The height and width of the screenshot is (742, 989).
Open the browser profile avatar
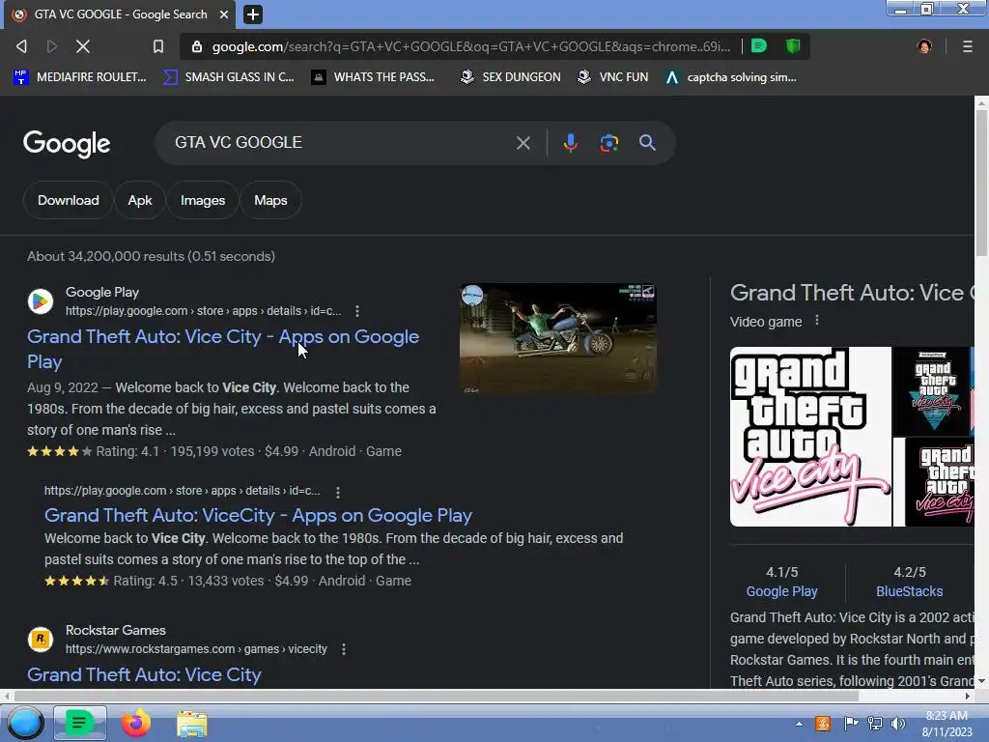[x=924, y=46]
